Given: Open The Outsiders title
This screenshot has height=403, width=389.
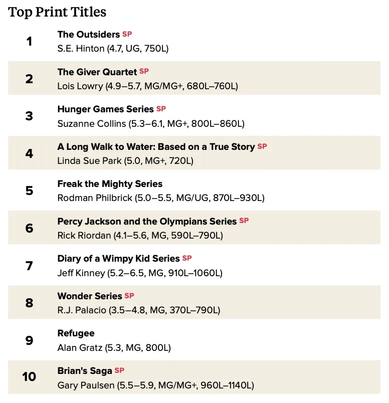Looking at the screenshot, I should tap(88, 35).
